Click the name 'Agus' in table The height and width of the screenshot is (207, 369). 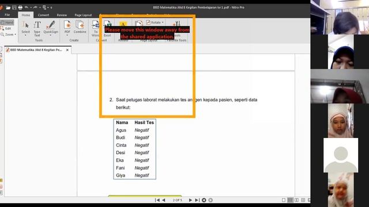(x=121, y=130)
